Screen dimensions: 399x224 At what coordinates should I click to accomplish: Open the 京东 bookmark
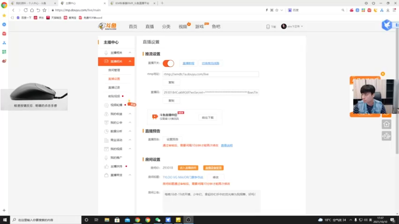[39, 18]
